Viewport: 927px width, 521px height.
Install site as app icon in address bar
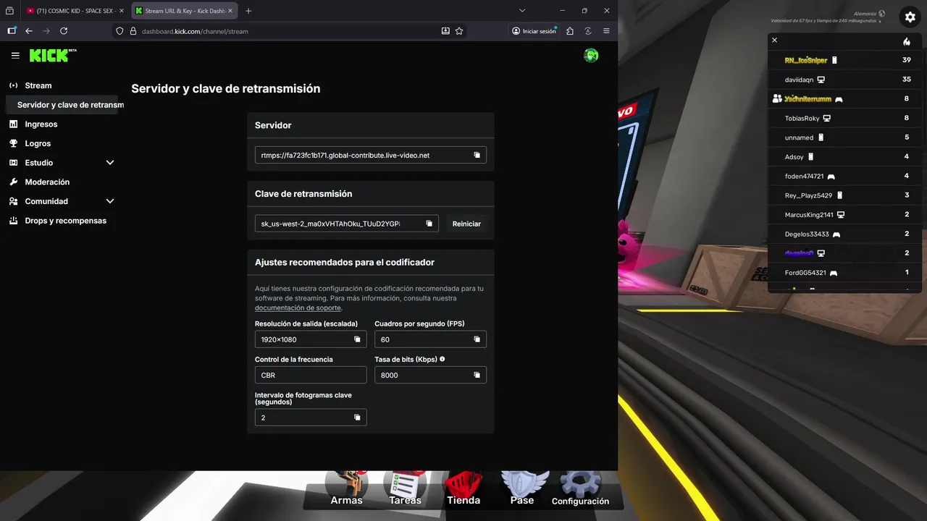tap(445, 31)
